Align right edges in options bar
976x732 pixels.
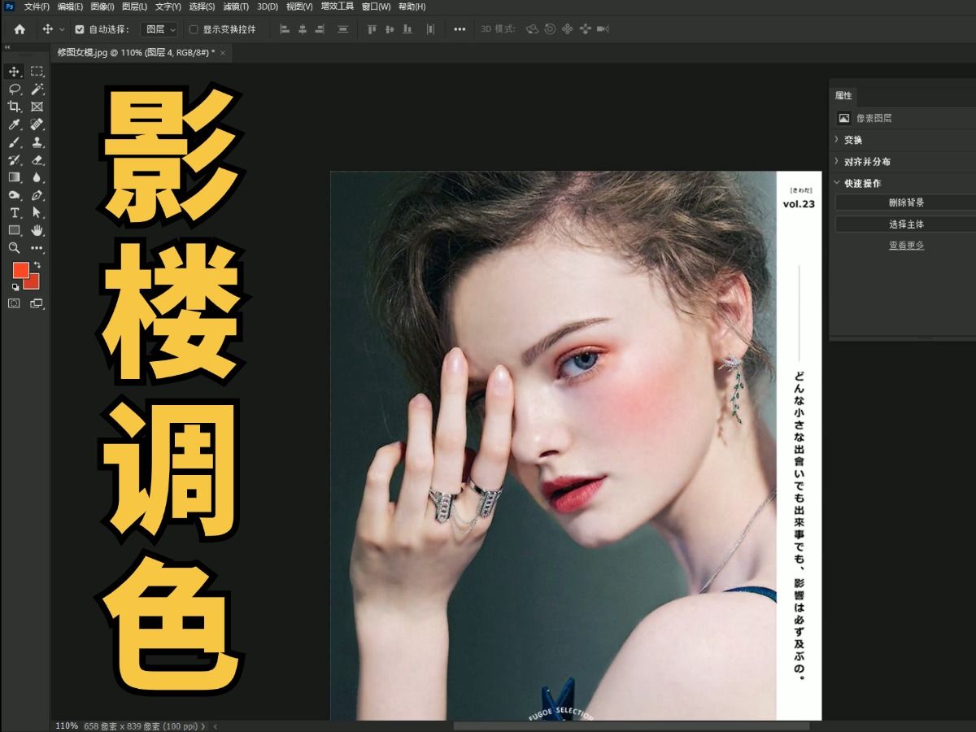click(320, 29)
